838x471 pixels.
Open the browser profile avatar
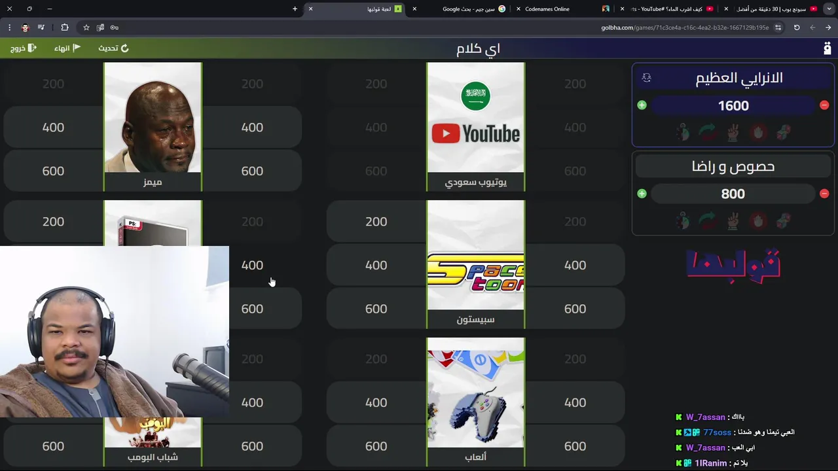[x=25, y=27]
